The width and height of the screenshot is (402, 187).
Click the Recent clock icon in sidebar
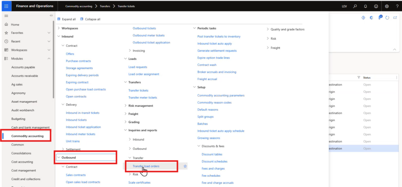pyautogui.click(x=6, y=41)
